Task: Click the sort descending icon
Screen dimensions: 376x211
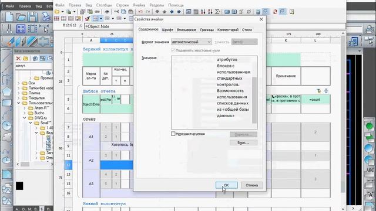Action: click(210, 12)
